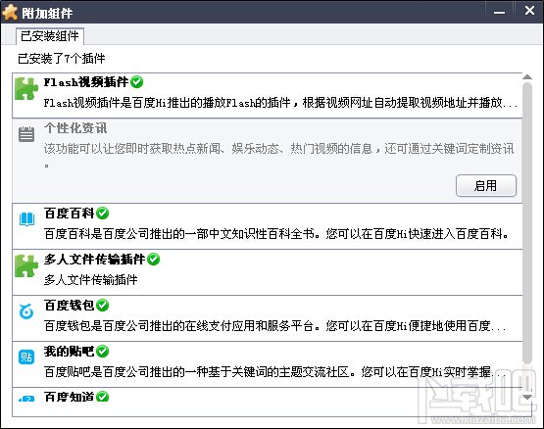Viewport: 544px width, 429px height.
Task: Minimize the 附加组件 window
Action: click(x=499, y=13)
